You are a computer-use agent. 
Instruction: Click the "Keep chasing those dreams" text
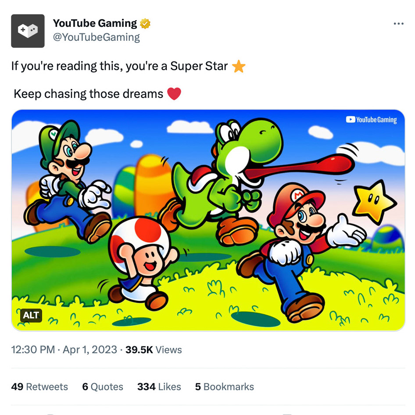click(x=88, y=94)
